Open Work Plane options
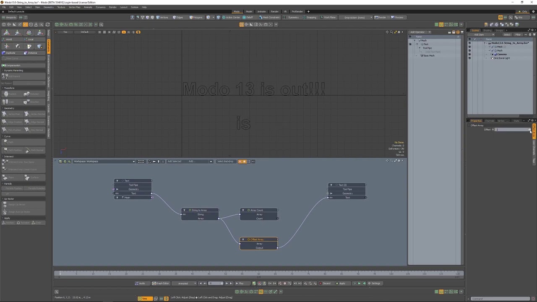 pyautogui.click(x=328, y=18)
